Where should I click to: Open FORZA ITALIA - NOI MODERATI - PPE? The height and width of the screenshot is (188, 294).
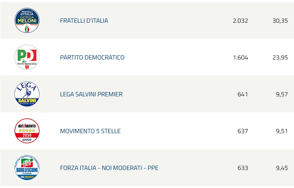[109, 168]
